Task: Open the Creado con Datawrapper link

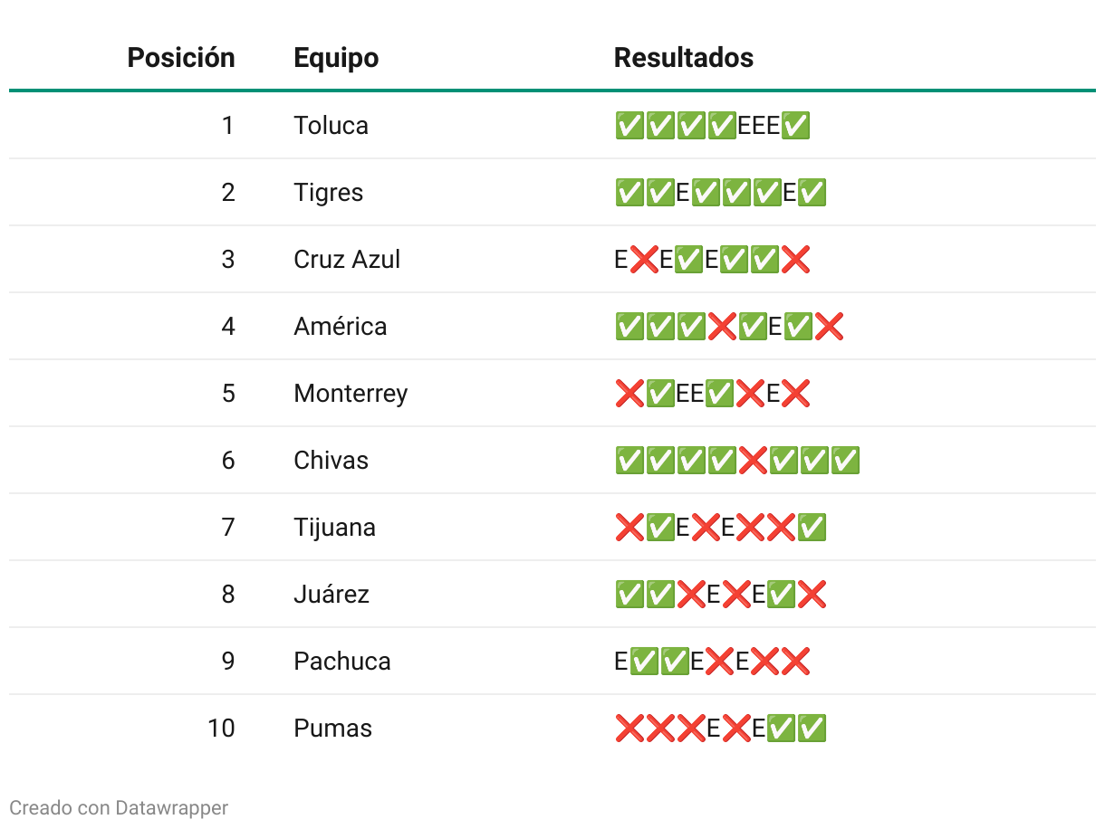Action: (x=119, y=807)
